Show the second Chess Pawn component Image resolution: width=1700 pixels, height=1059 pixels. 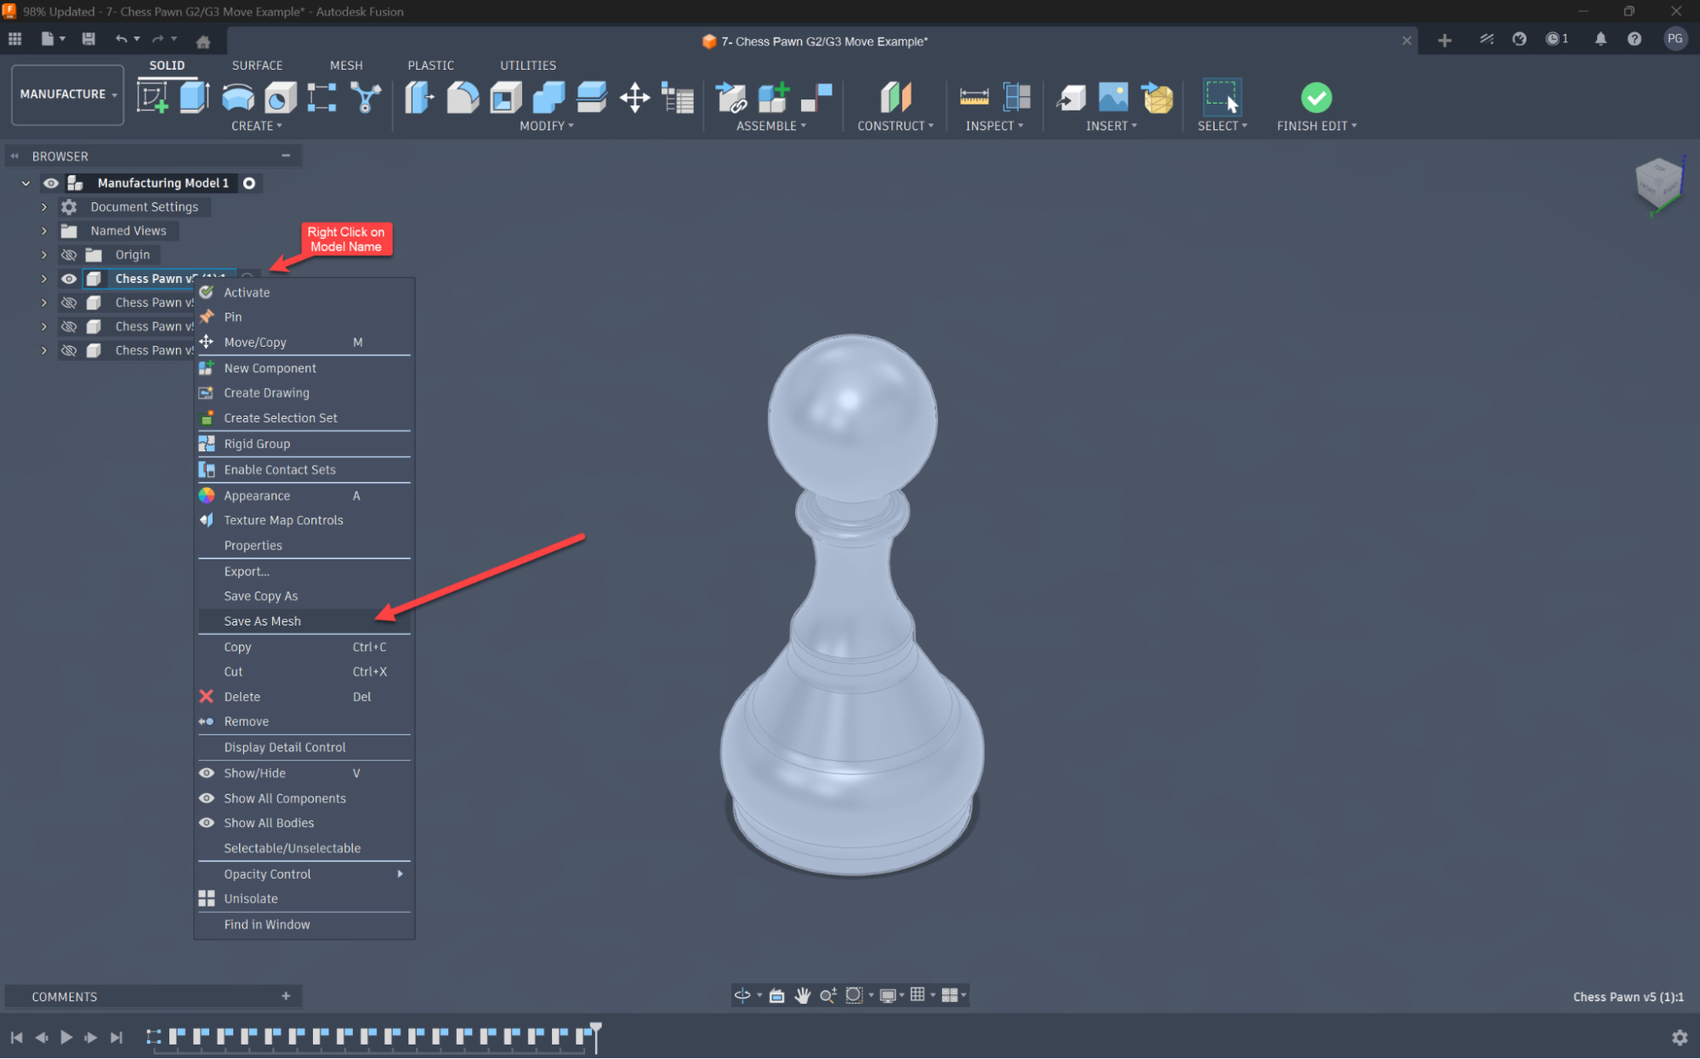coord(69,303)
